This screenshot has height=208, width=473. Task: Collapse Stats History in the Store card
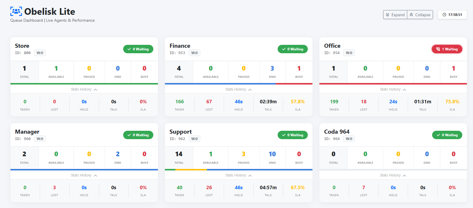[84, 89]
